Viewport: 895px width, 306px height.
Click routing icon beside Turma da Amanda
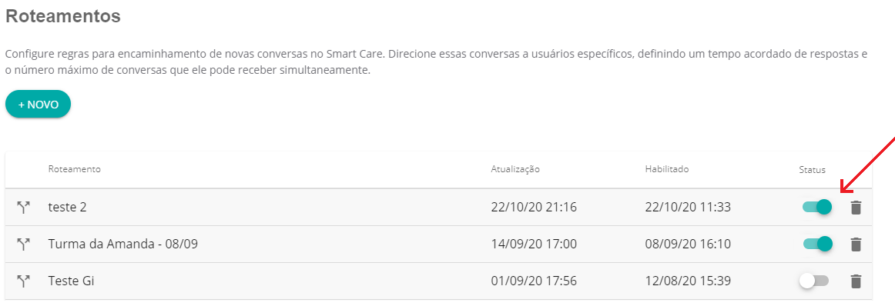tap(23, 244)
